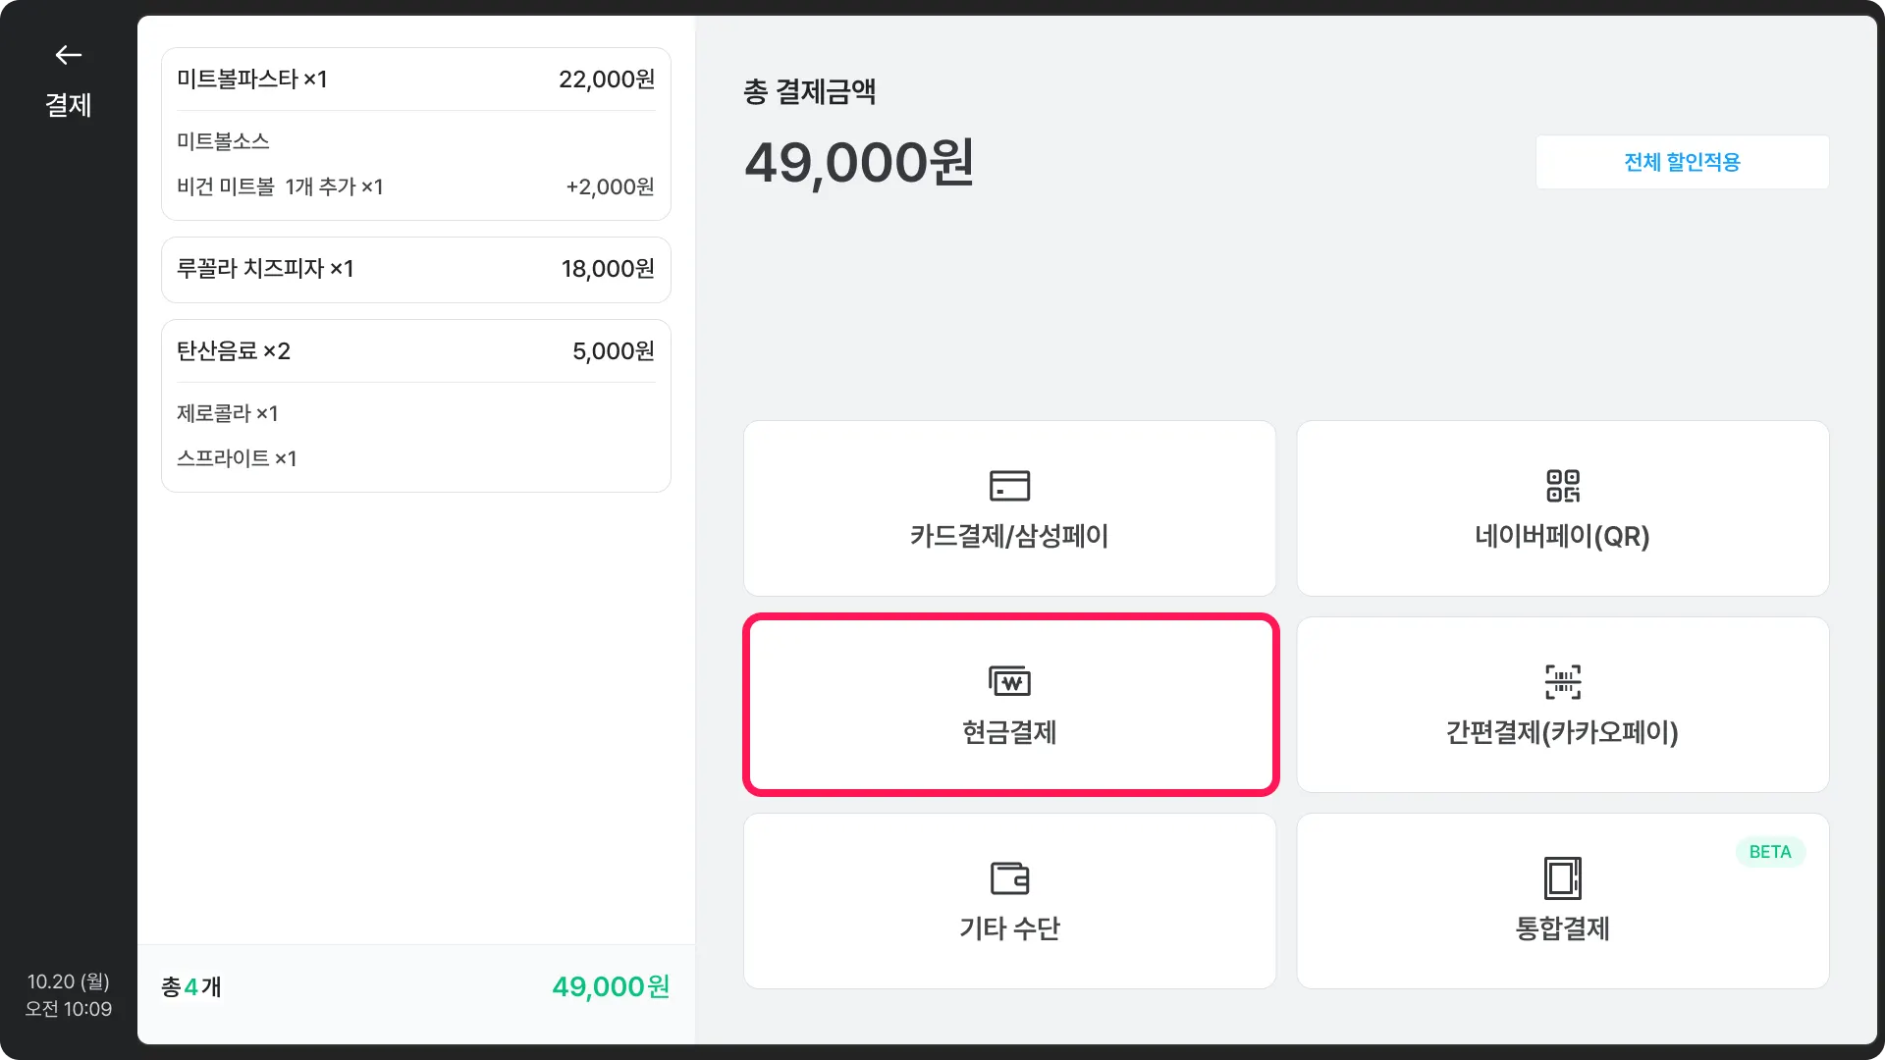
Task: Choose 카드결제/삼성페이 payment label
Action: click(1009, 536)
